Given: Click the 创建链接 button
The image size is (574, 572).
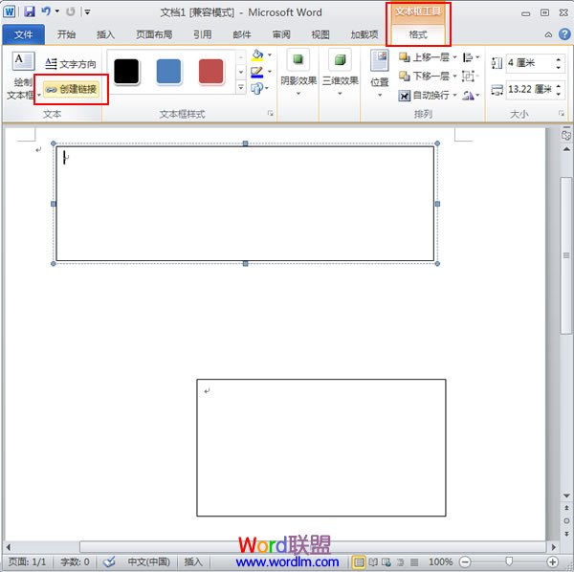Looking at the screenshot, I should [71, 89].
